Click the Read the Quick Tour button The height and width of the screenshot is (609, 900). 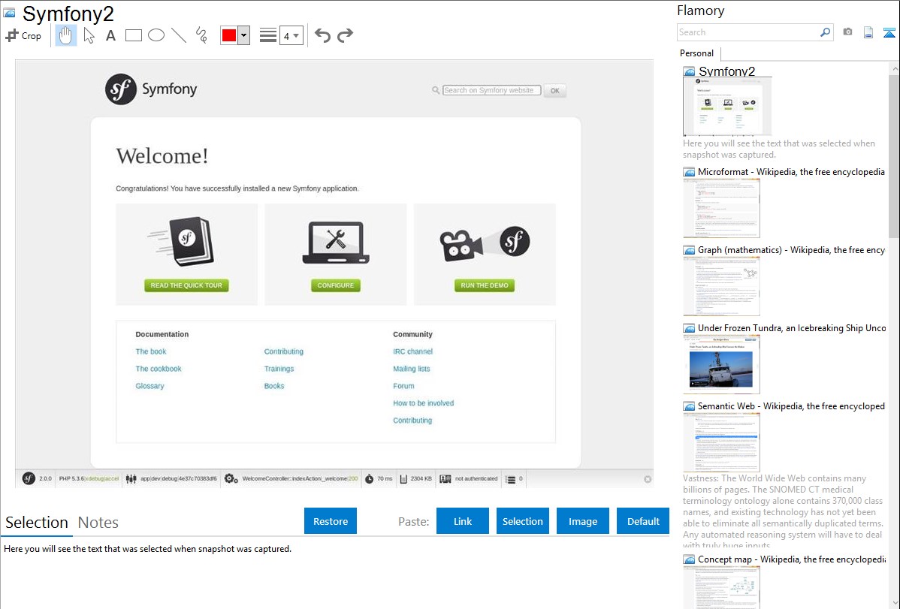click(186, 285)
